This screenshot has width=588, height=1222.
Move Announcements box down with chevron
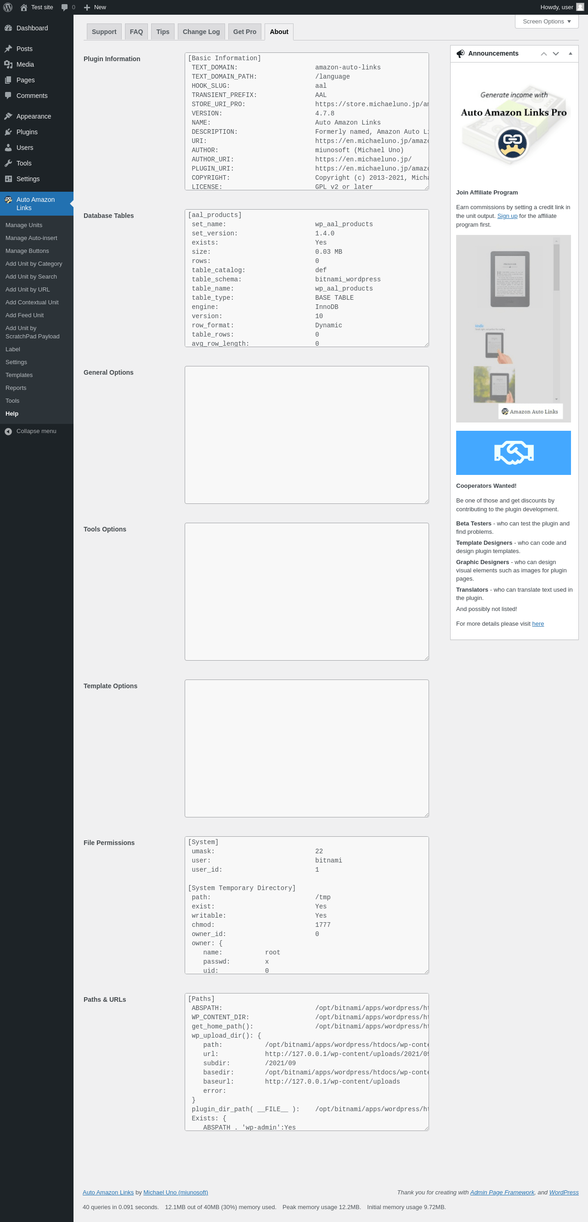pyautogui.click(x=556, y=54)
